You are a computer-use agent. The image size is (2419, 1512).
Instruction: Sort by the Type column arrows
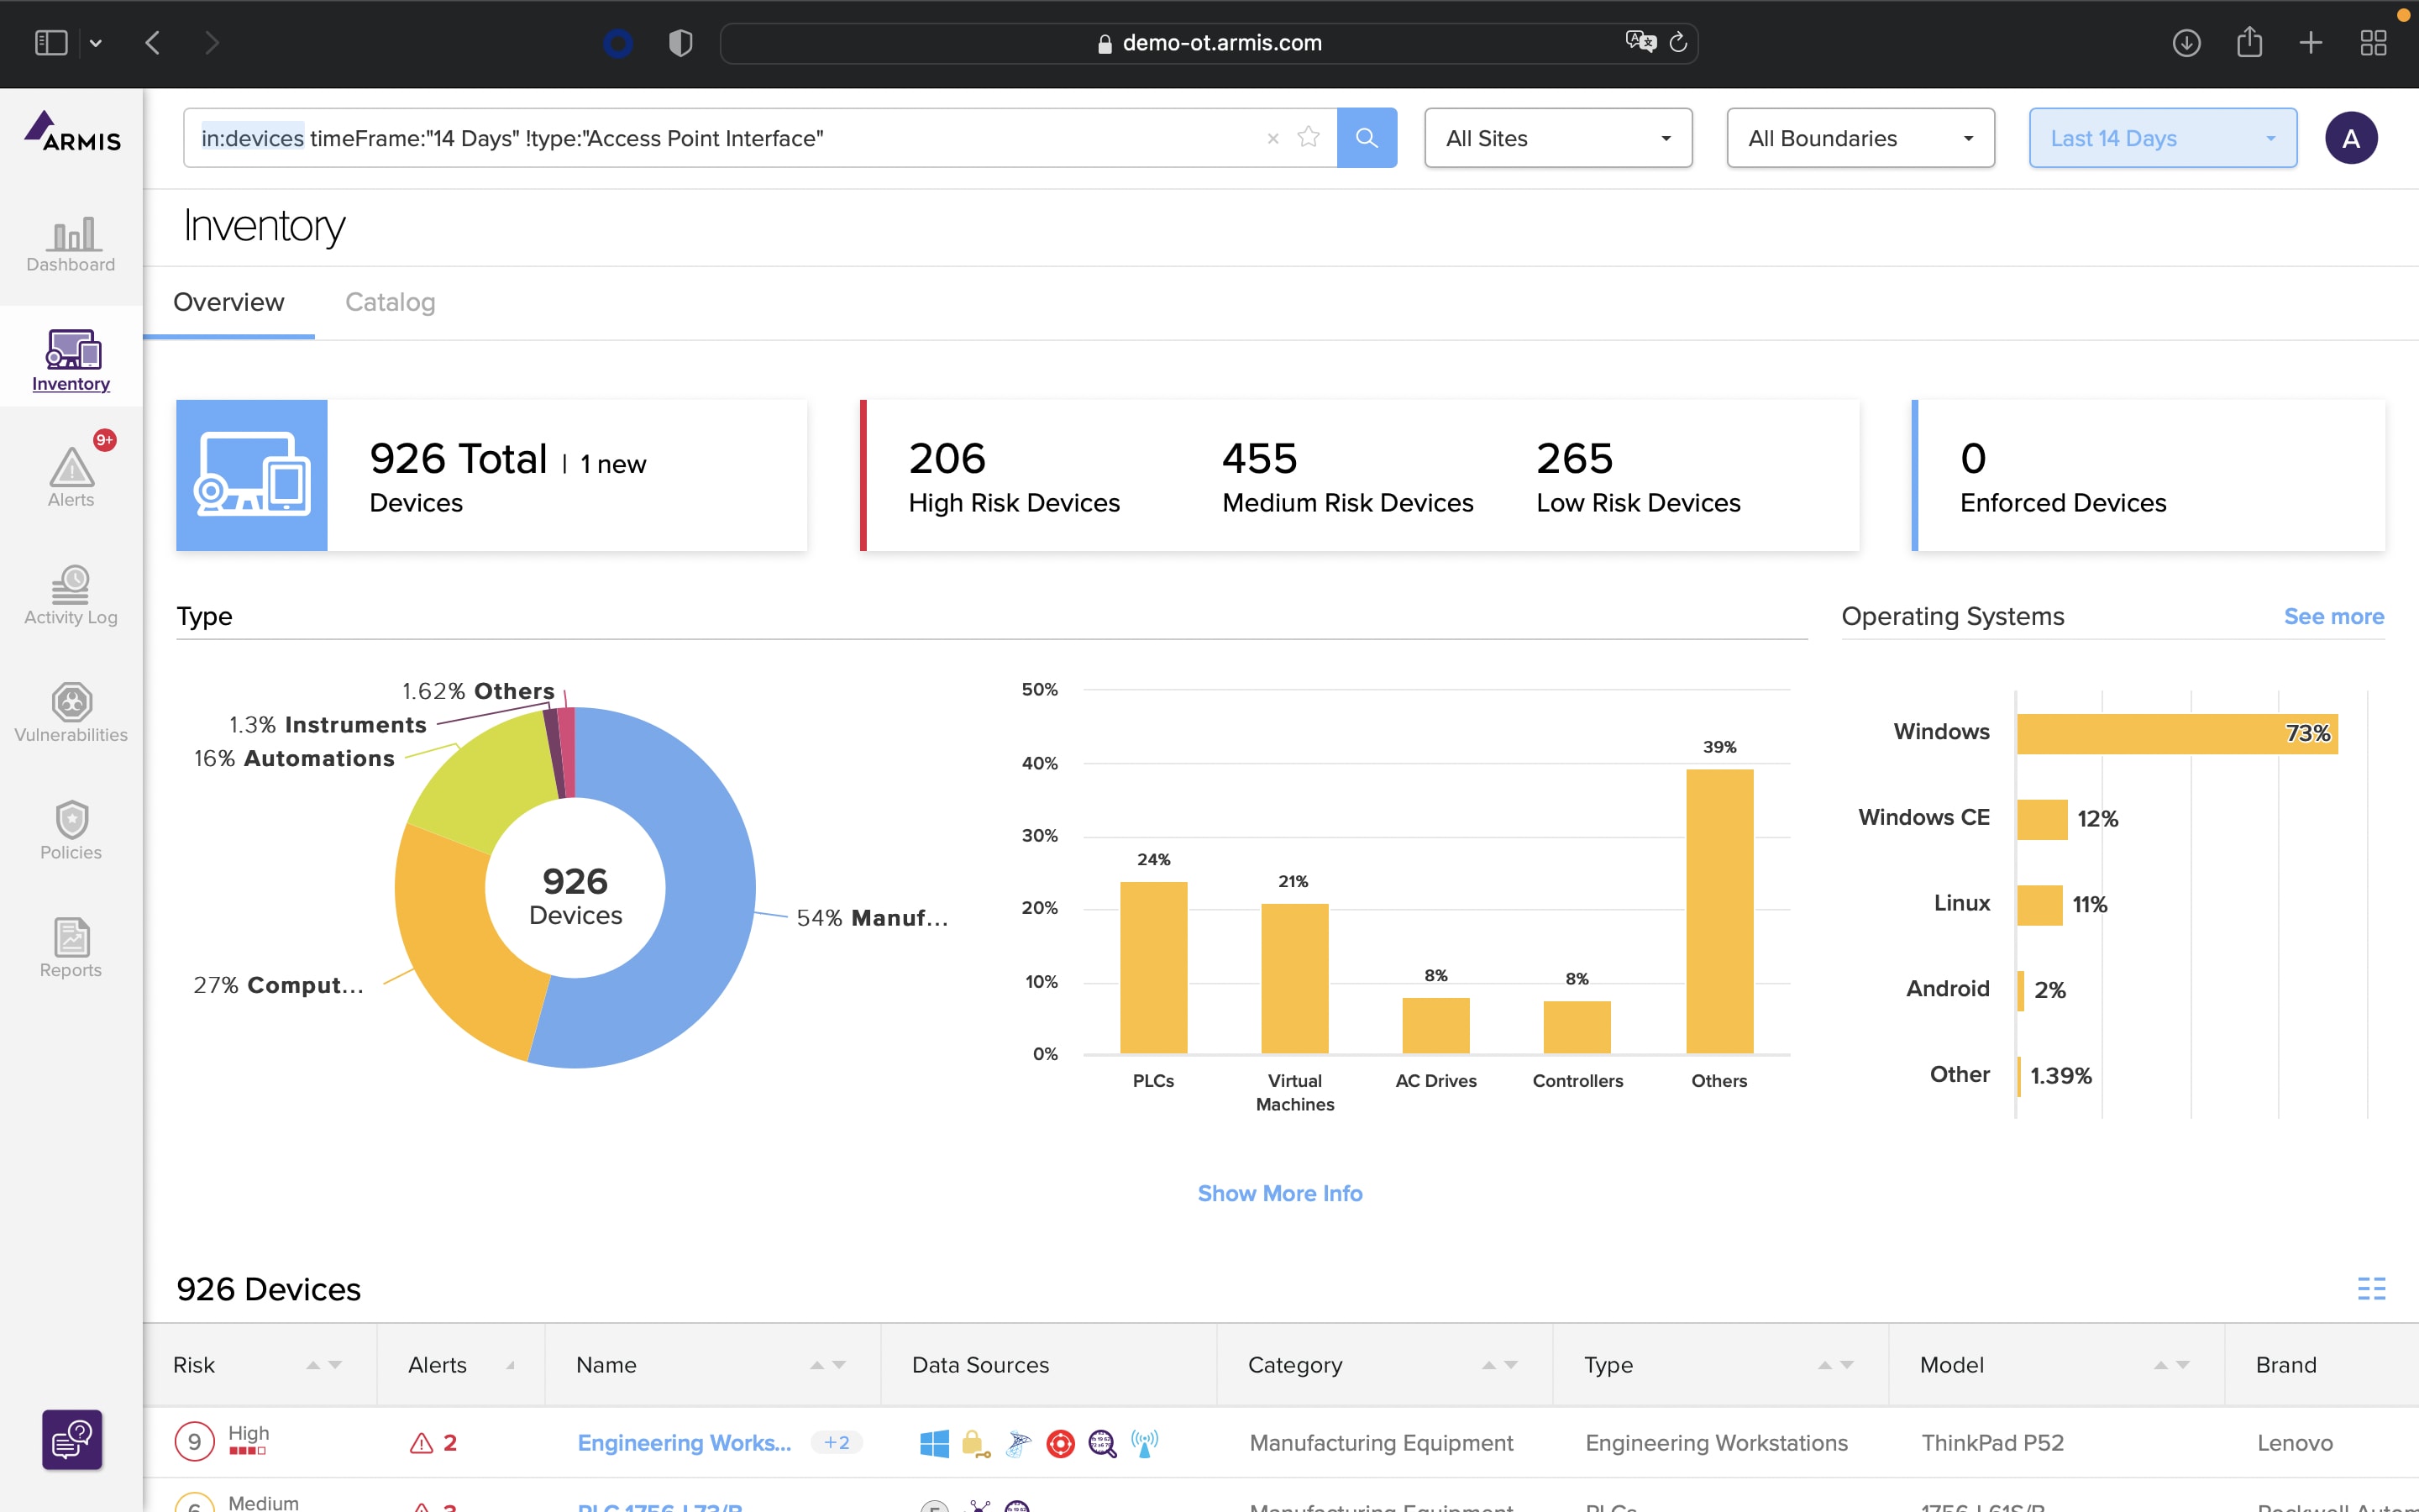click(1835, 1365)
